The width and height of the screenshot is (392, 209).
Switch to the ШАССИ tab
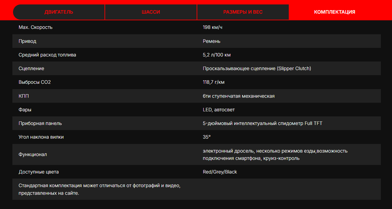tap(151, 12)
